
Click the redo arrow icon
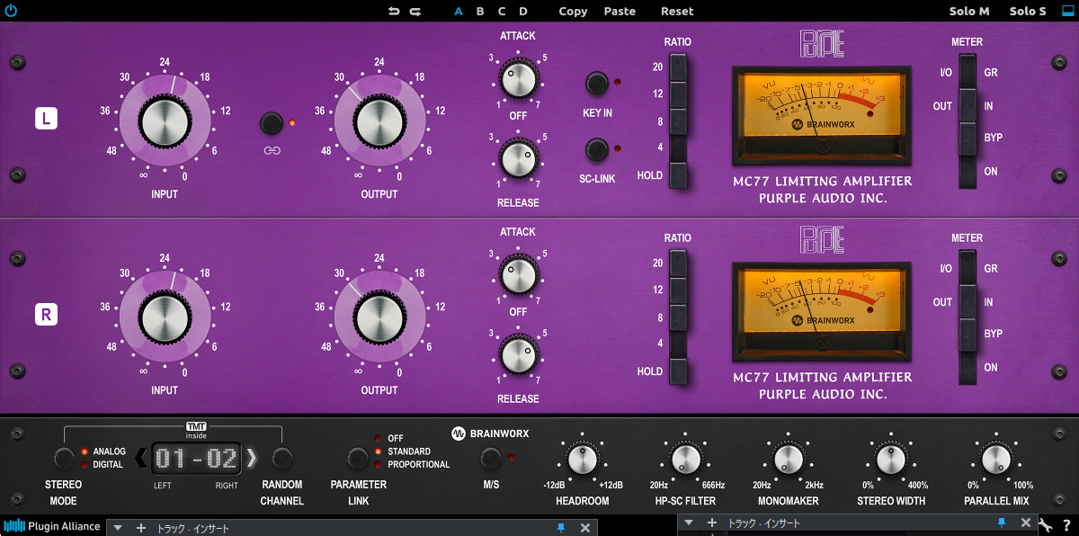[x=415, y=12]
